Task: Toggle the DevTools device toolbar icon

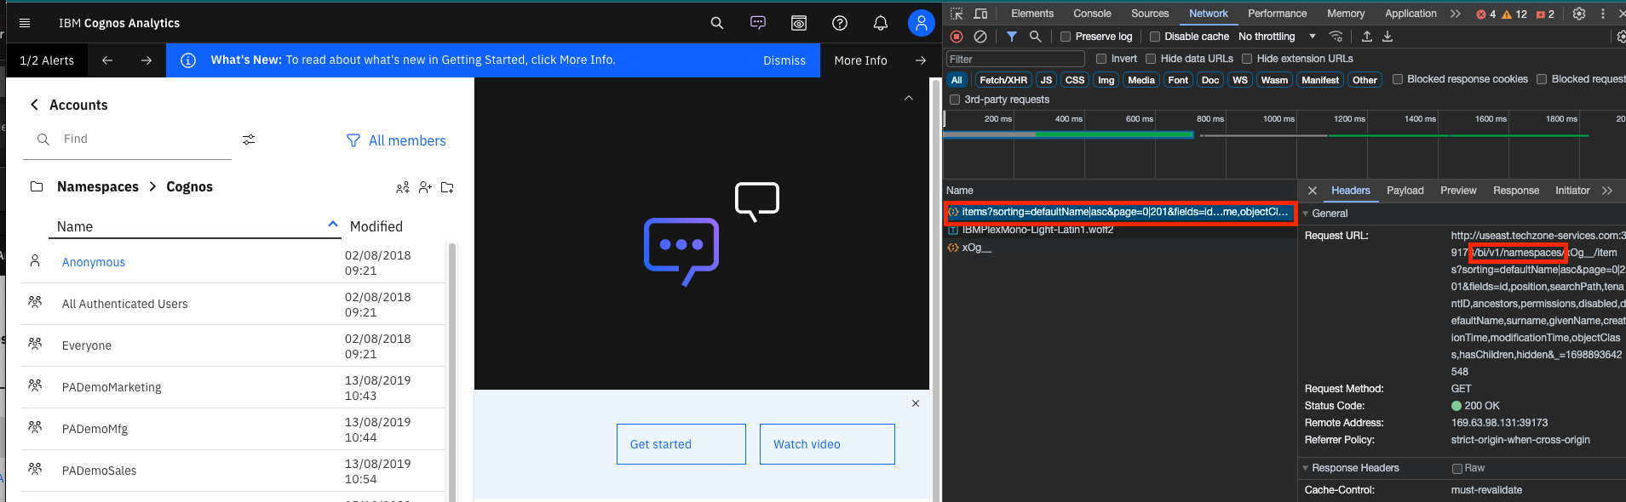Action: pyautogui.click(x=980, y=14)
